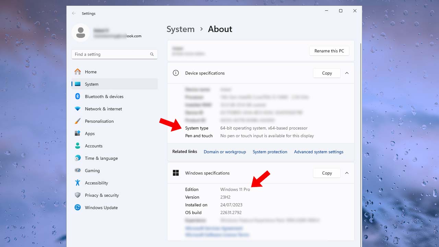This screenshot has height=247, width=439.
Task: Click the Rename this PC button
Action: [x=329, y=51]
